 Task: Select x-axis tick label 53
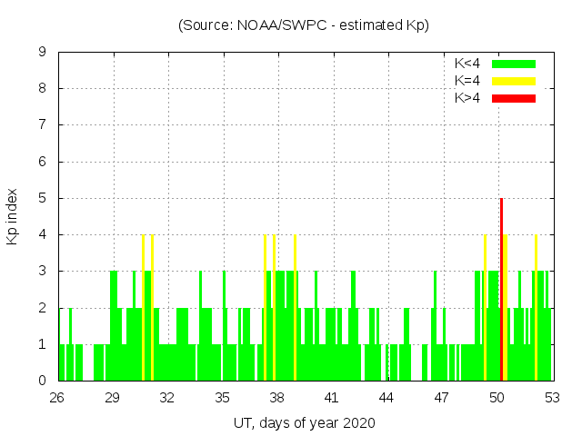[x=551, y=398]
